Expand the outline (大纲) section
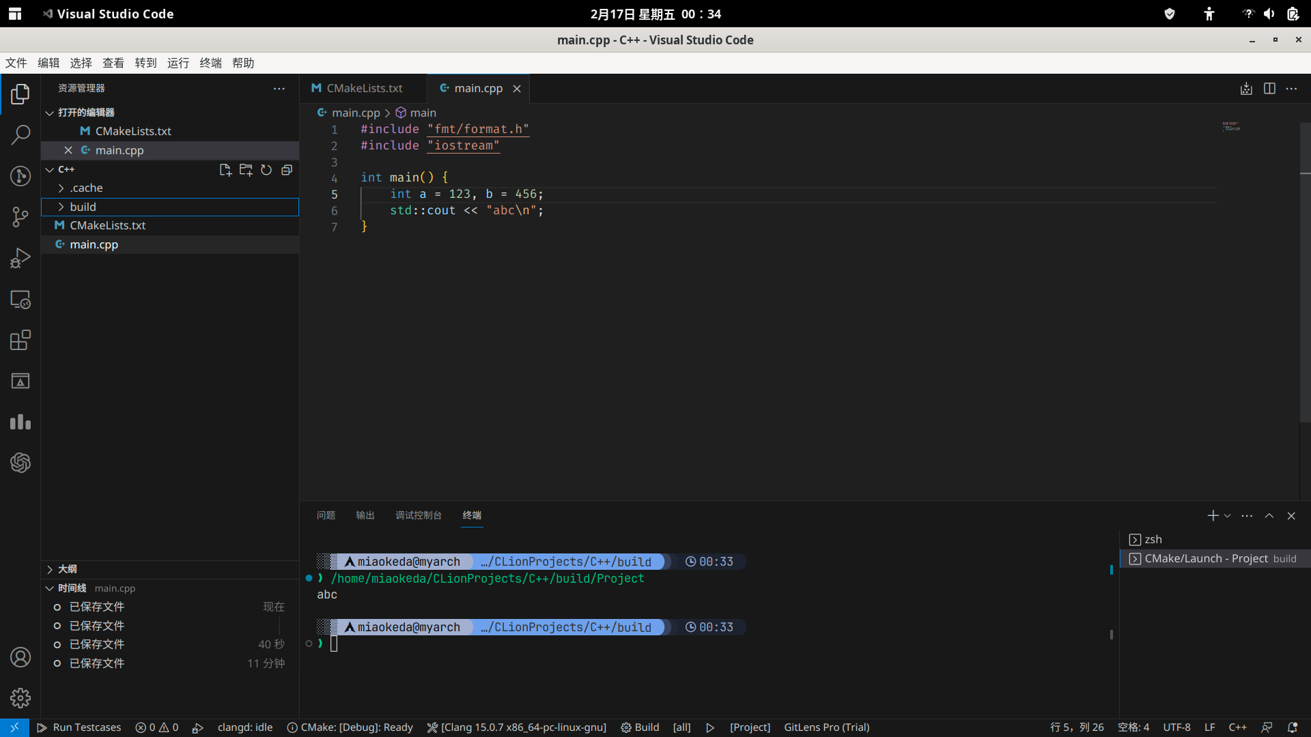This screenshot has width=1311, height=737. point(170,569)
